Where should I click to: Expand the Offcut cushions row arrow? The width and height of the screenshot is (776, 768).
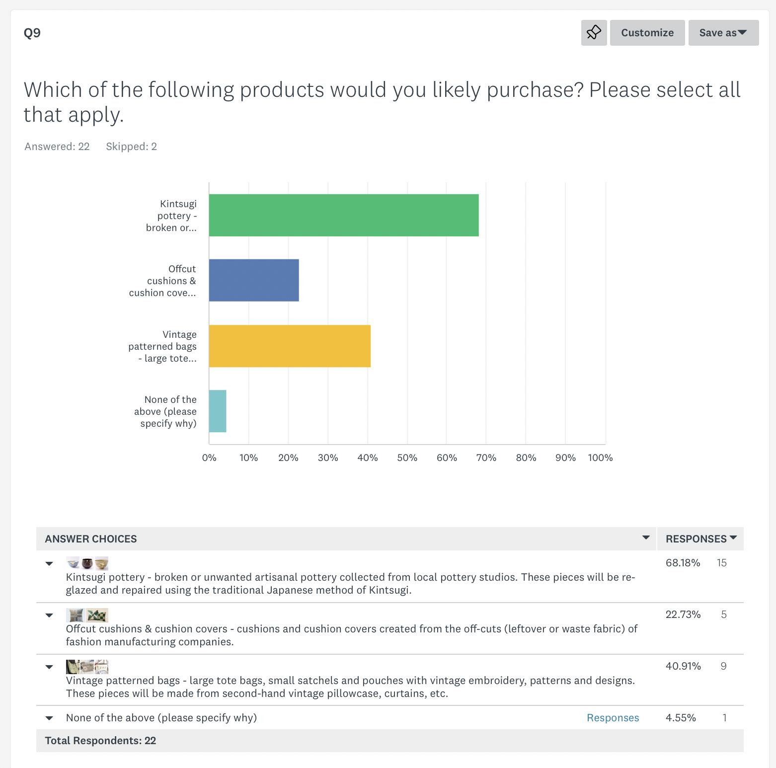(x=49, y=615)
